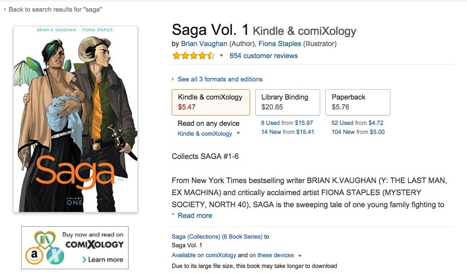Select the Paperback format at $5.76

tap(358, 102)
